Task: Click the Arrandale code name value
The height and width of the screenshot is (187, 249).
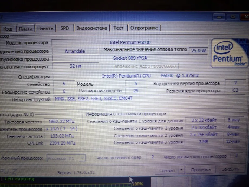Action: [75, 51]
